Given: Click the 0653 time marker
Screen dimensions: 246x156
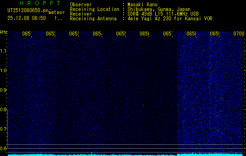Looking at the screenshot, I should (x=74, y=34).
